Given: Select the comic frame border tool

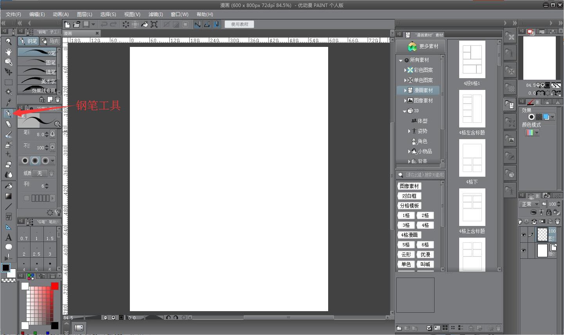Looking at the screenshot, I should pyautogui.click(x=8, y=217).
